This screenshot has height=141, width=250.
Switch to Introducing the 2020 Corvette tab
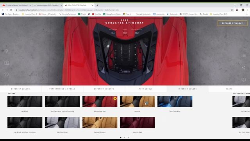(x=47, y=5)
